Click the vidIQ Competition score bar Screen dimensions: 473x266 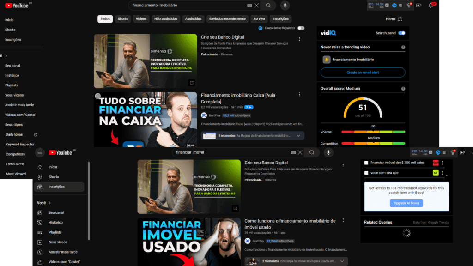(x=373, y=143)
